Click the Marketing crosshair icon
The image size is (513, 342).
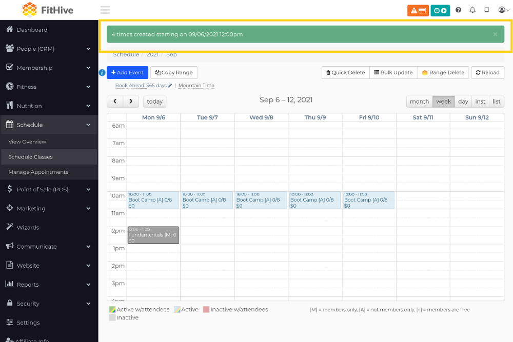[x=9, y=208]
